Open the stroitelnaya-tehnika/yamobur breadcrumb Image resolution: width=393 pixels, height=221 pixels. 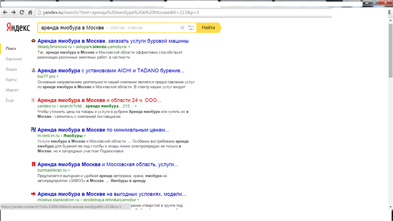pyautogui.click(x=110, y=200)
